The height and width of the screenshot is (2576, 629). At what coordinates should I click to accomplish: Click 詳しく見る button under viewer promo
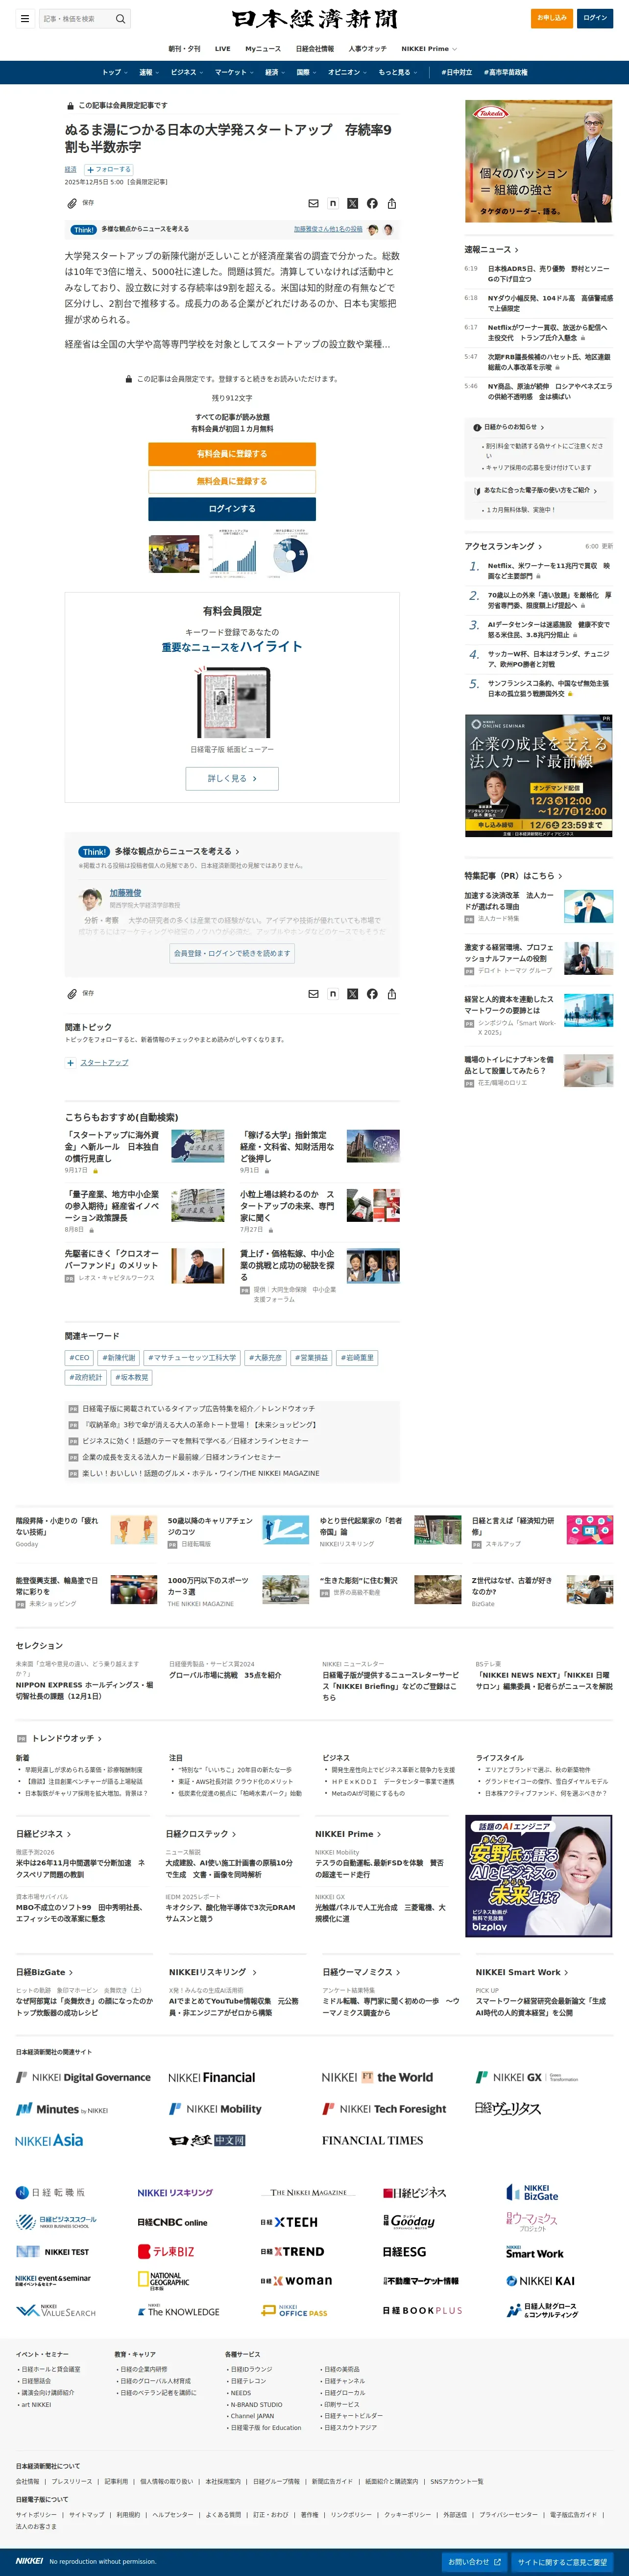(x=232, y=778)
